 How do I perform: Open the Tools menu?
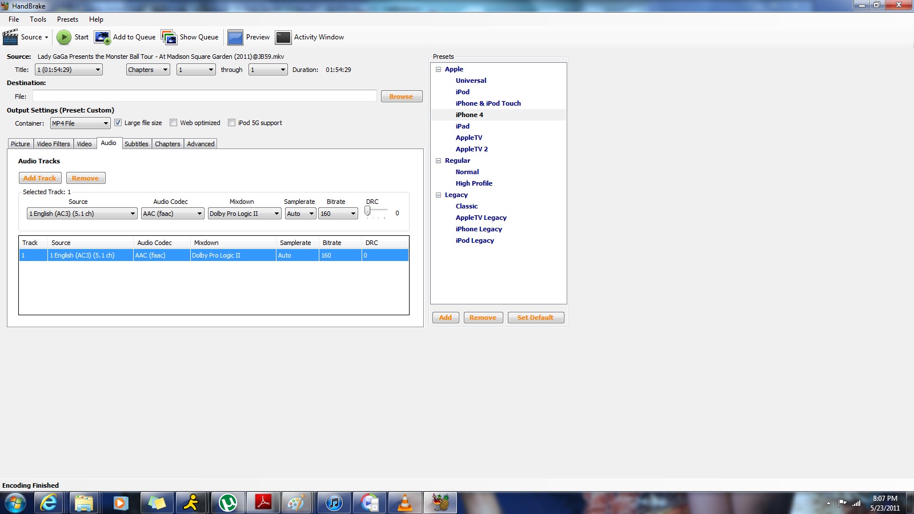pos(38,19)
